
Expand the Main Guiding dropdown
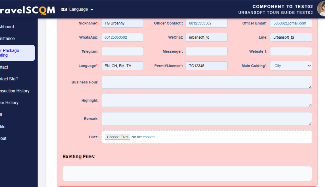pos(291,66)
